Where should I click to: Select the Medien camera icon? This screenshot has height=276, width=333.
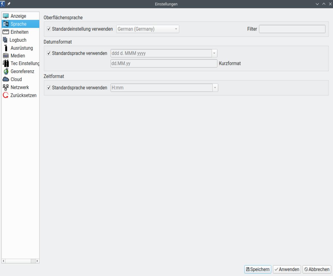tap(6, 56)
